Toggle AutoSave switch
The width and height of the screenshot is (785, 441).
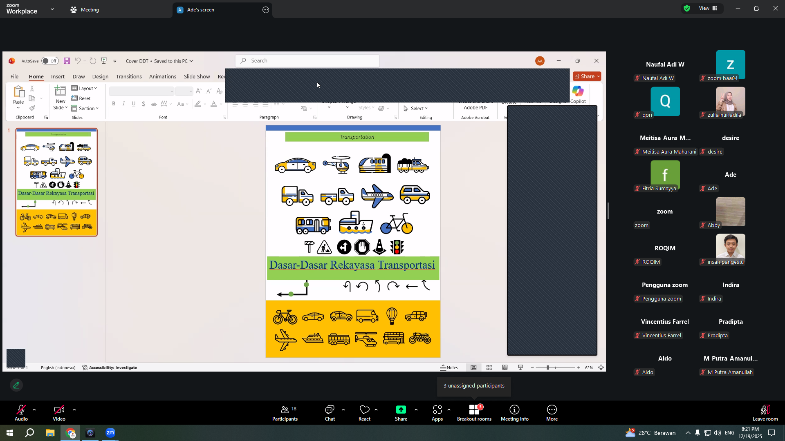(x=50, y=61)
